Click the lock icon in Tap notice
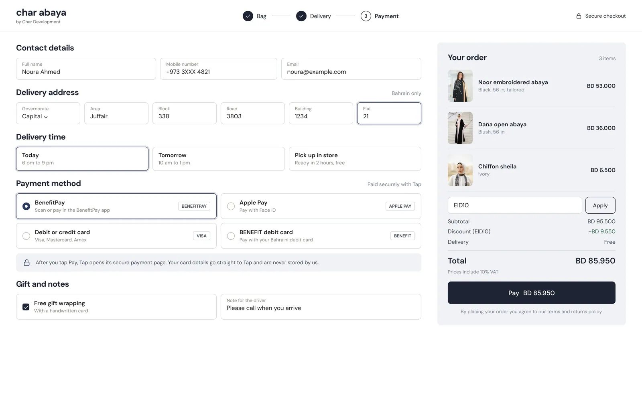Screen dimensions: 642x401 click(x=26, y=263)
